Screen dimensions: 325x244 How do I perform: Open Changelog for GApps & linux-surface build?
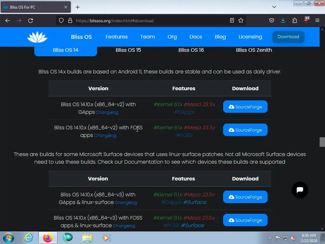[126, 203]
